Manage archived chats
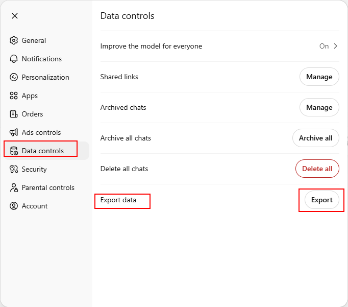The width and height of the screenshot is (348, 307). (x=319, y=107)
